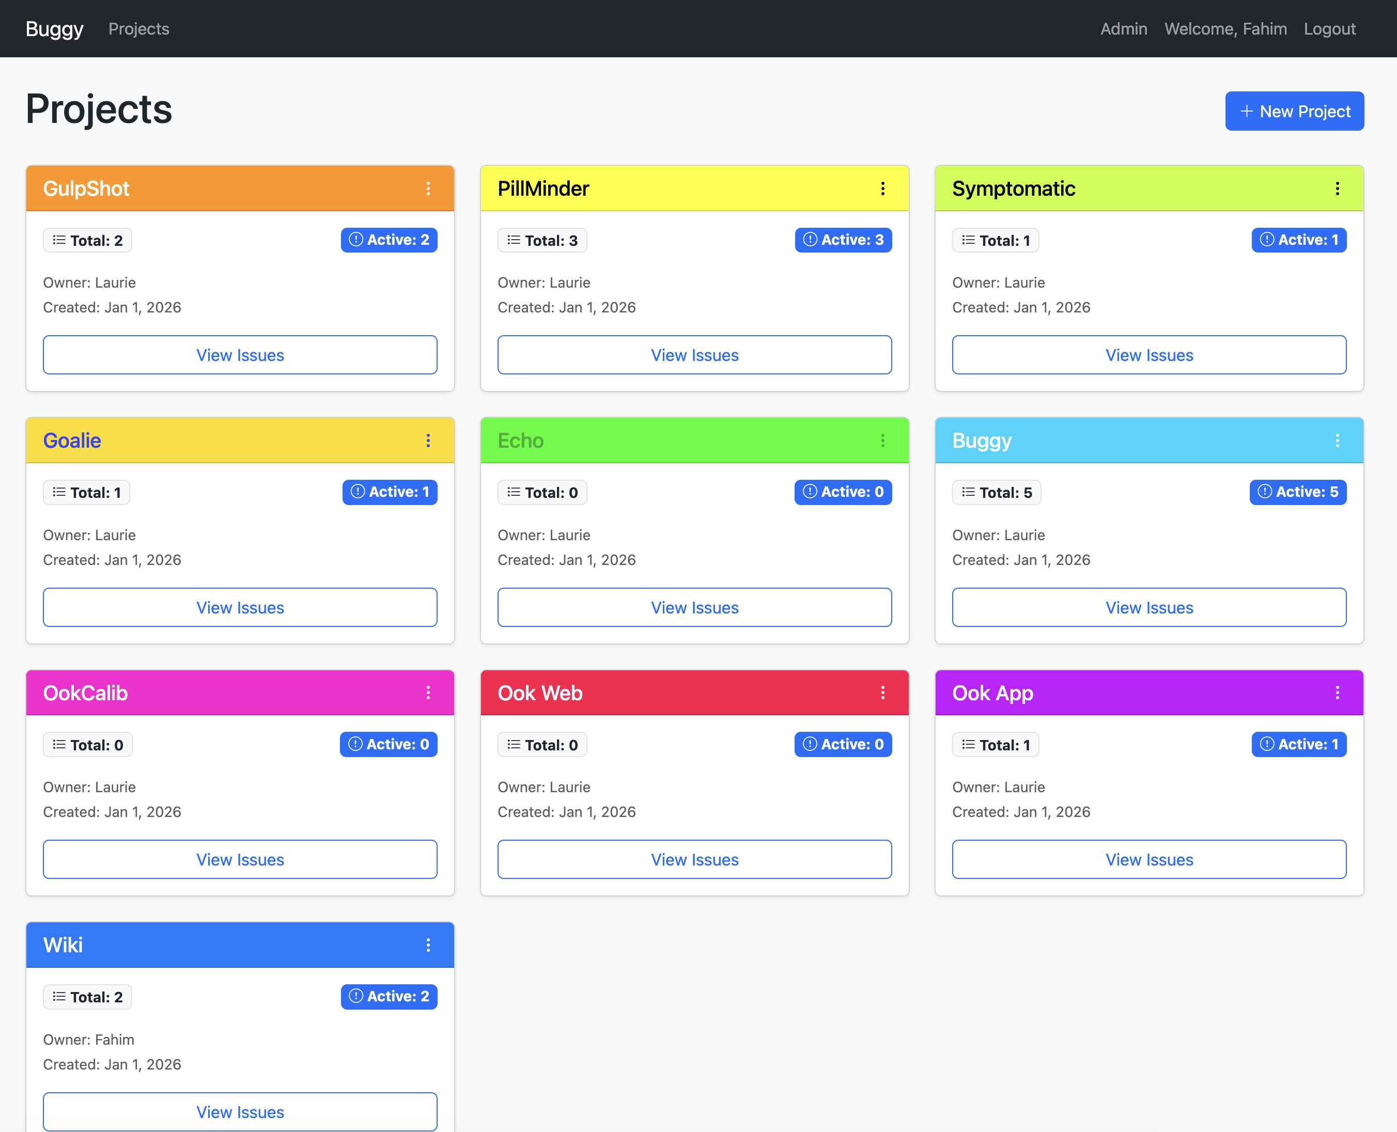Click the Logout link
The image size is (1397, 1132).
pyautogui.click(x=1329, y=29)
